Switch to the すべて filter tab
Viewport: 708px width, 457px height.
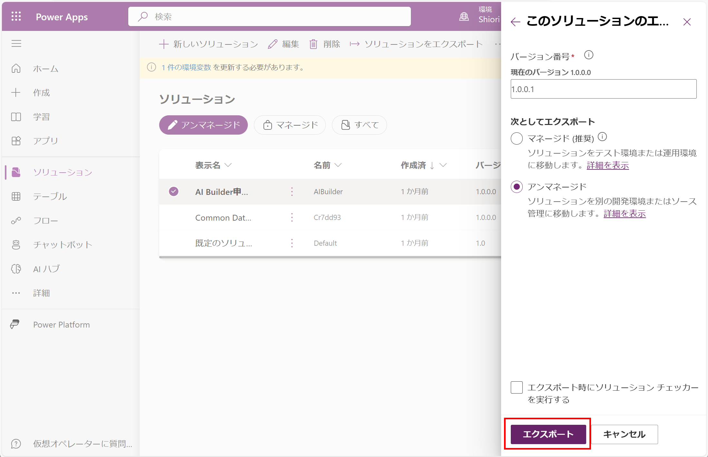point(359,125)
